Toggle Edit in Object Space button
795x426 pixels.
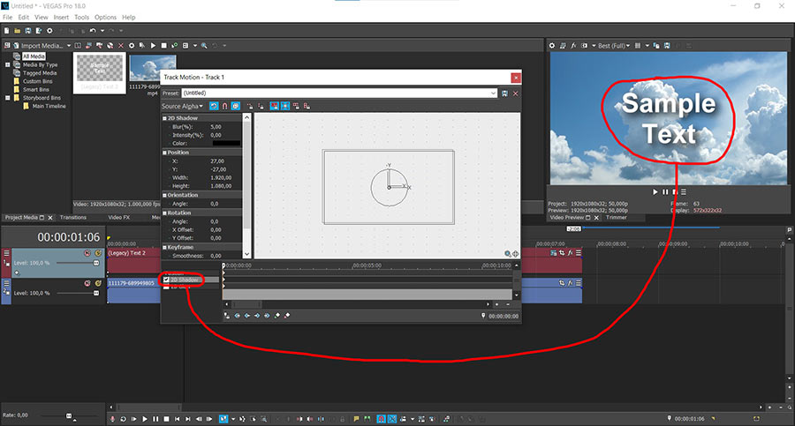click(236, 106)
